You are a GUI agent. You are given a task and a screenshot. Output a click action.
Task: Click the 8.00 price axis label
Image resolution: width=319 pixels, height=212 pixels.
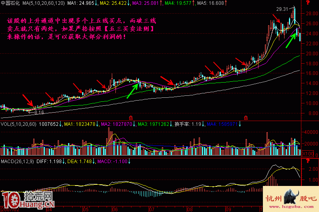(x=313, y=113)
